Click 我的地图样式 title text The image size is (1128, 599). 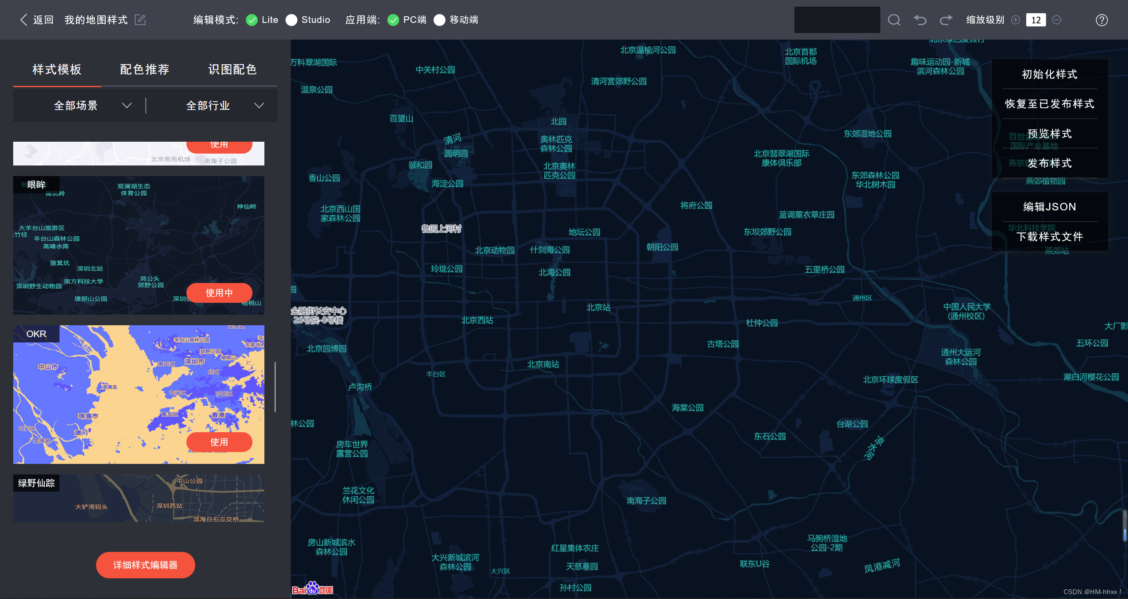tap(96, 20)
